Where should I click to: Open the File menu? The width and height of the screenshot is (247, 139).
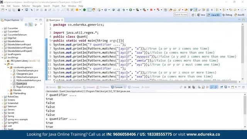[3, 6]
